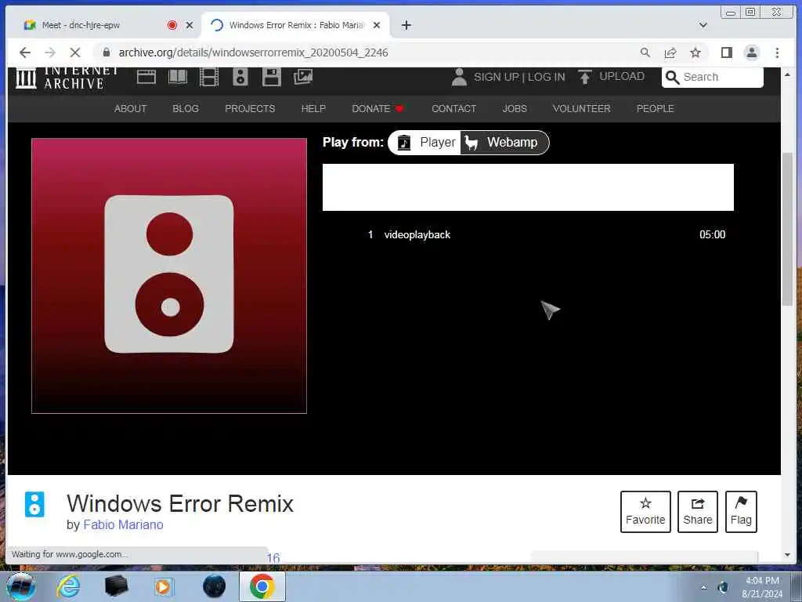Screen dimensions: 802x602
Task: Close the Windows Error Remix tab
Action: [x=377, y=25]
